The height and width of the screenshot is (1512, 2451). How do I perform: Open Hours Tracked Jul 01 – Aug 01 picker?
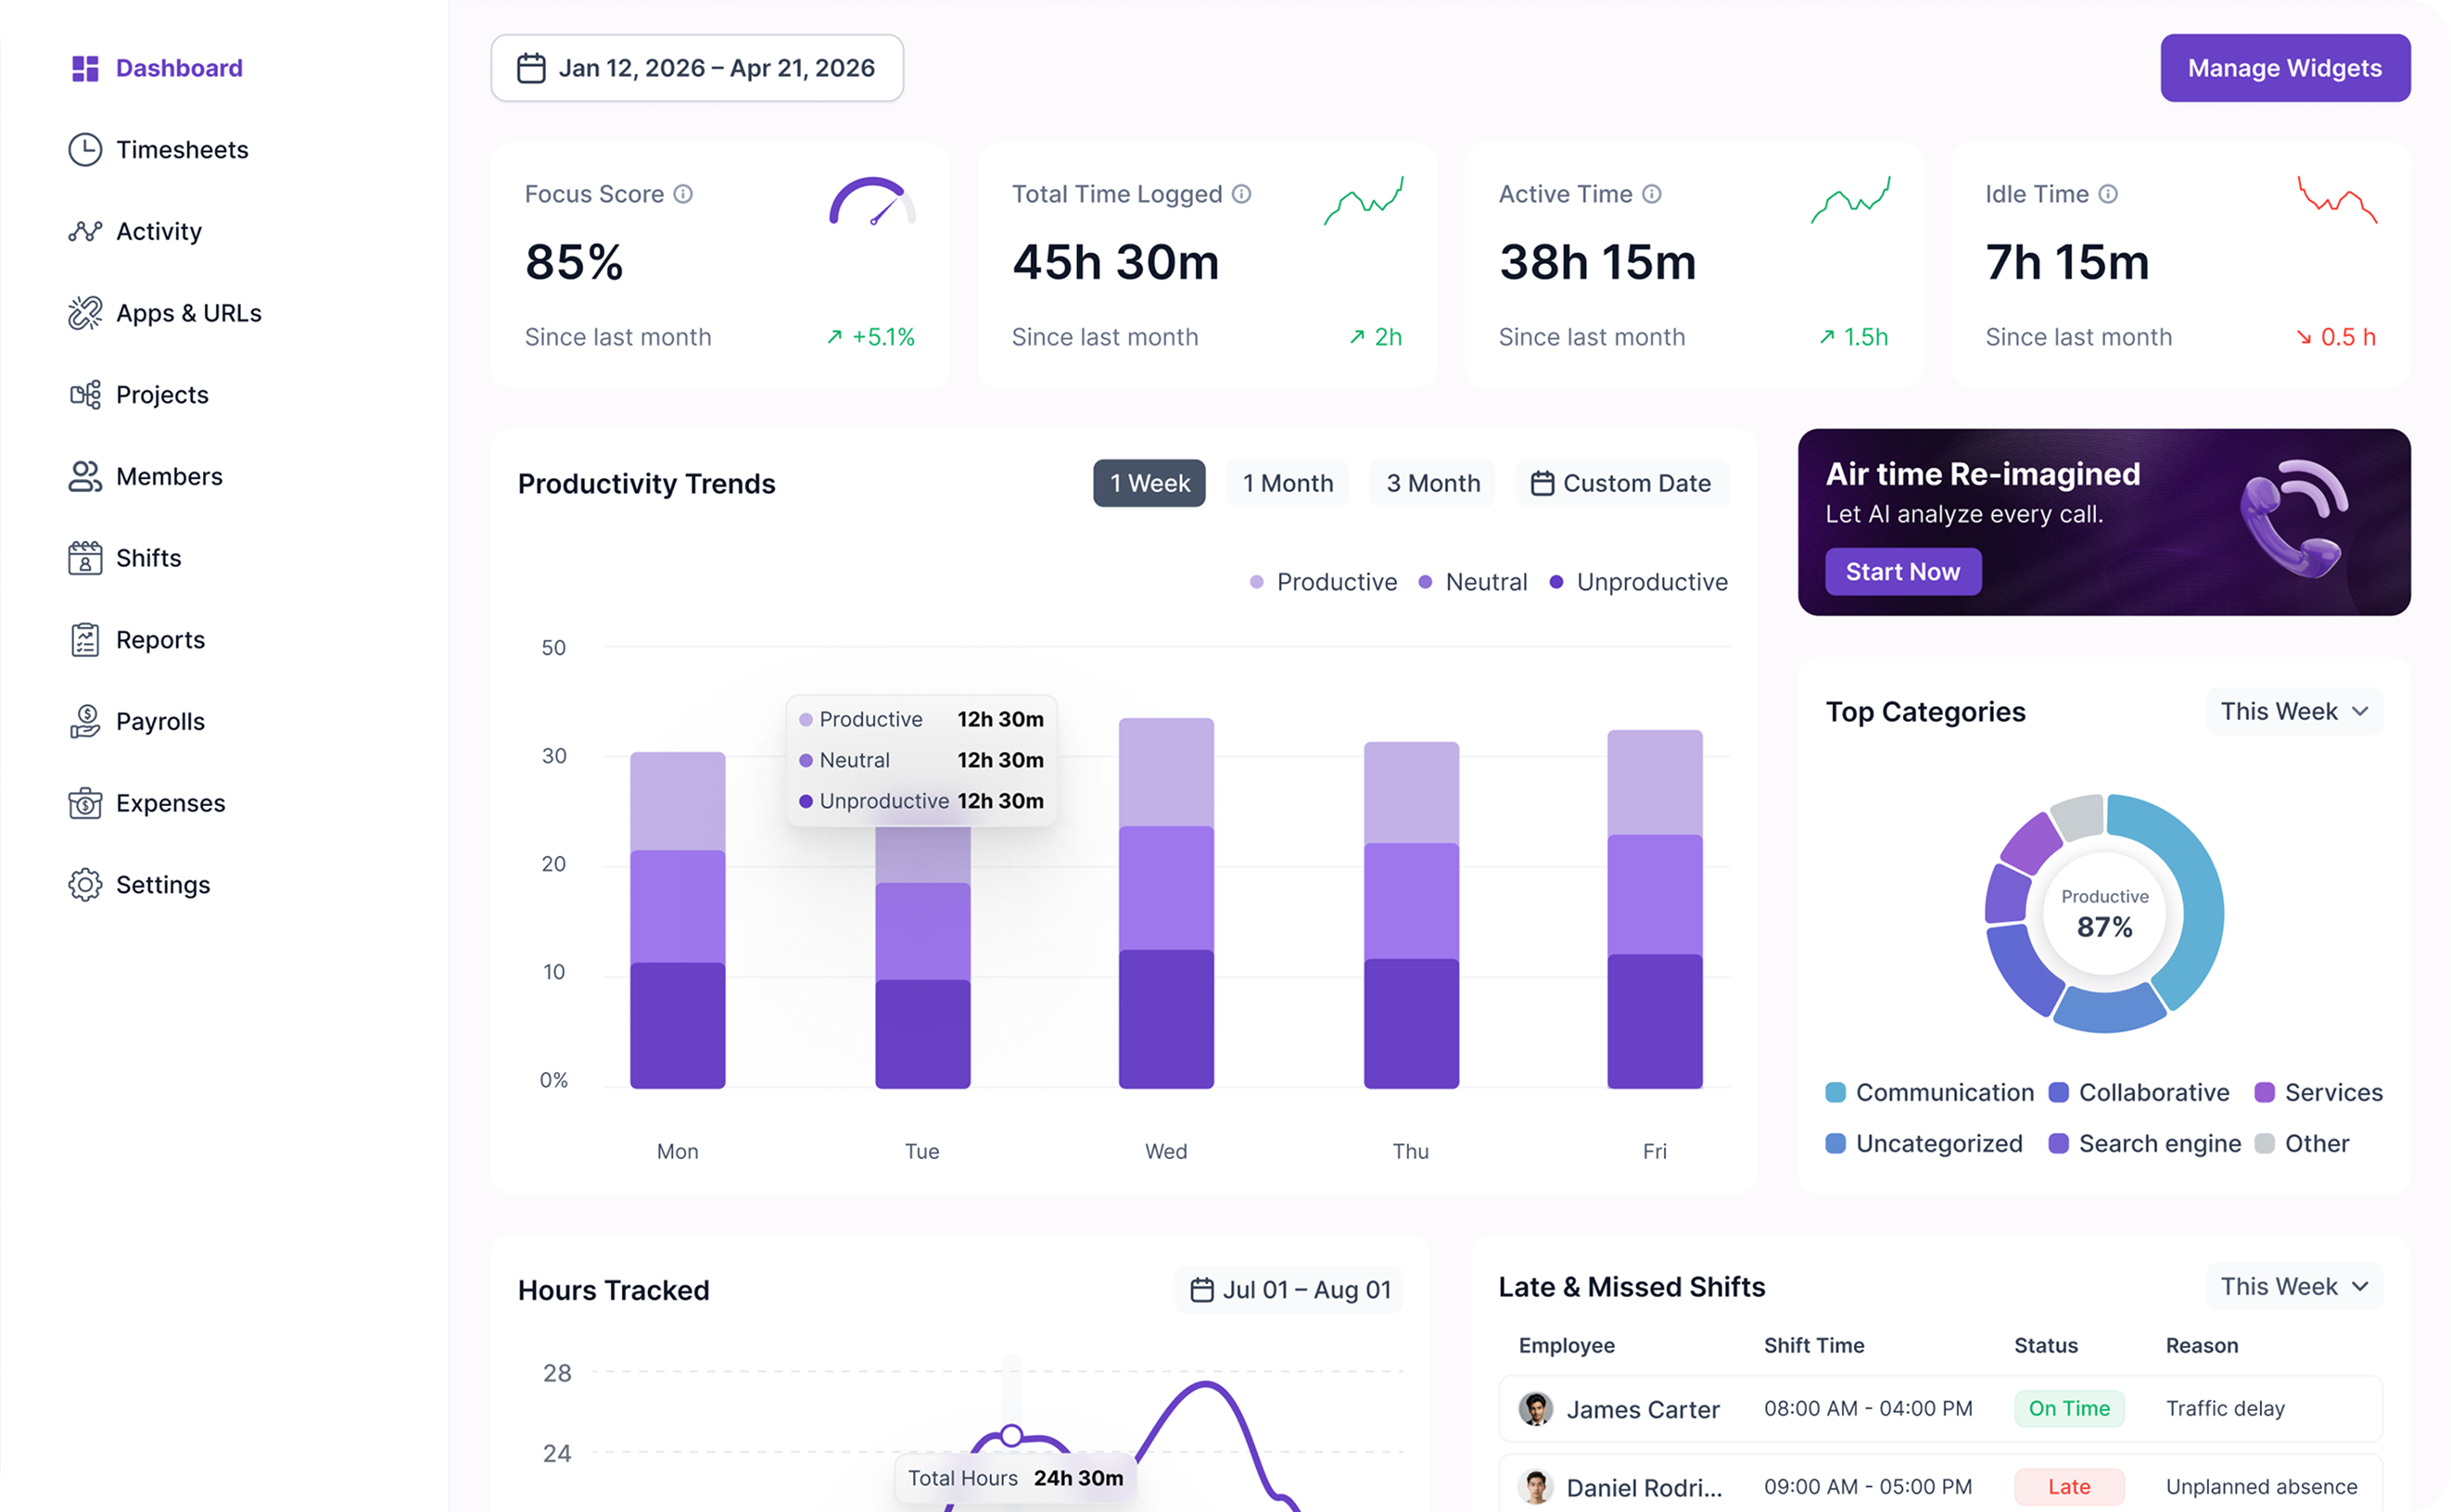[x=1289, y=1290]
